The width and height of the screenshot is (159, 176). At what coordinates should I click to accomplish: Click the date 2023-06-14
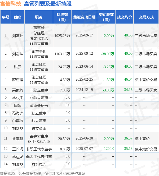(x=84, y=66)
